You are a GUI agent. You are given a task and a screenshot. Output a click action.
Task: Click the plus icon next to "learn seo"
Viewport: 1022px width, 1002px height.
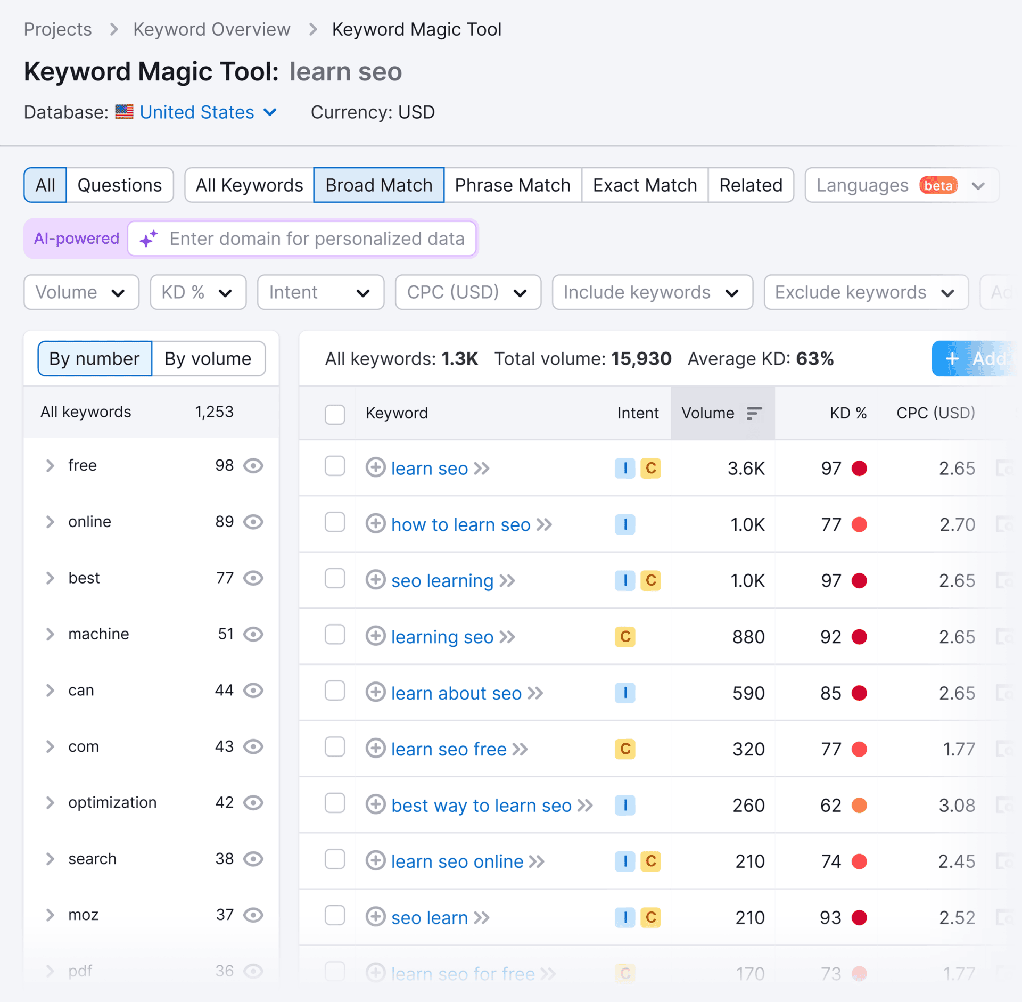[x=375, y=468]
